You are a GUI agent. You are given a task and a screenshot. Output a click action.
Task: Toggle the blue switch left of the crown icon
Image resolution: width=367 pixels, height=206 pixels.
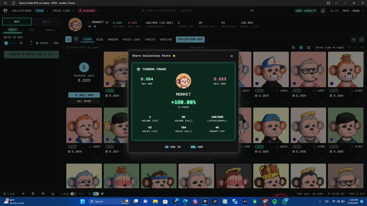pyautogui.click(x=96, y=194)
